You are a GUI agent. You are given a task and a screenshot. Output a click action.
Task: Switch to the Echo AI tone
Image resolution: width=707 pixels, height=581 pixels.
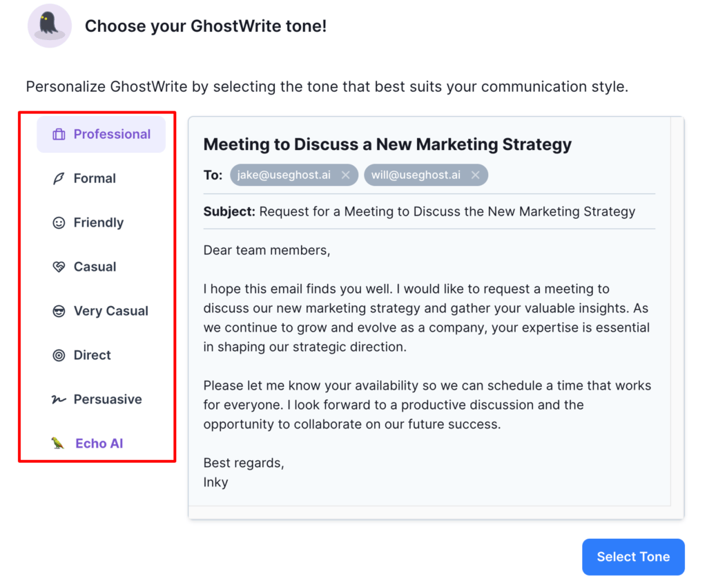coord(99,444)
